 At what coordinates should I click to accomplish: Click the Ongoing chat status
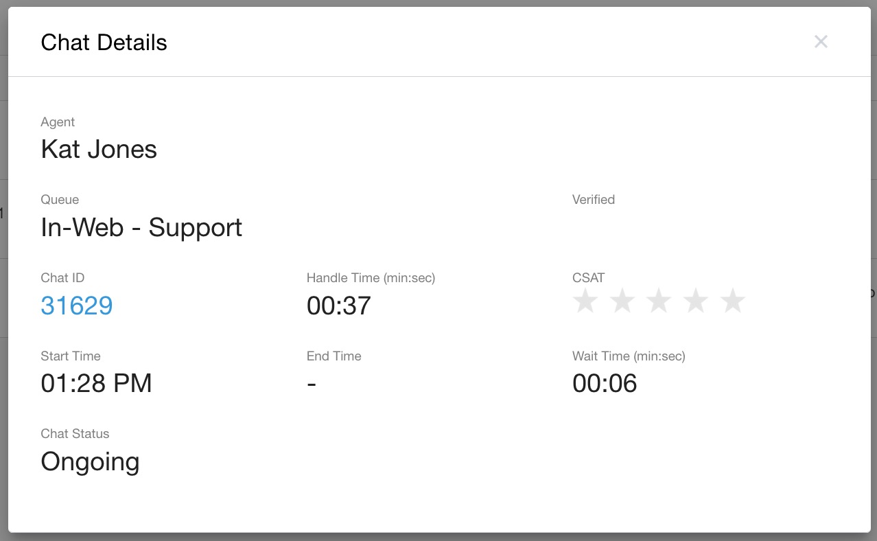[x=90, y=461]
